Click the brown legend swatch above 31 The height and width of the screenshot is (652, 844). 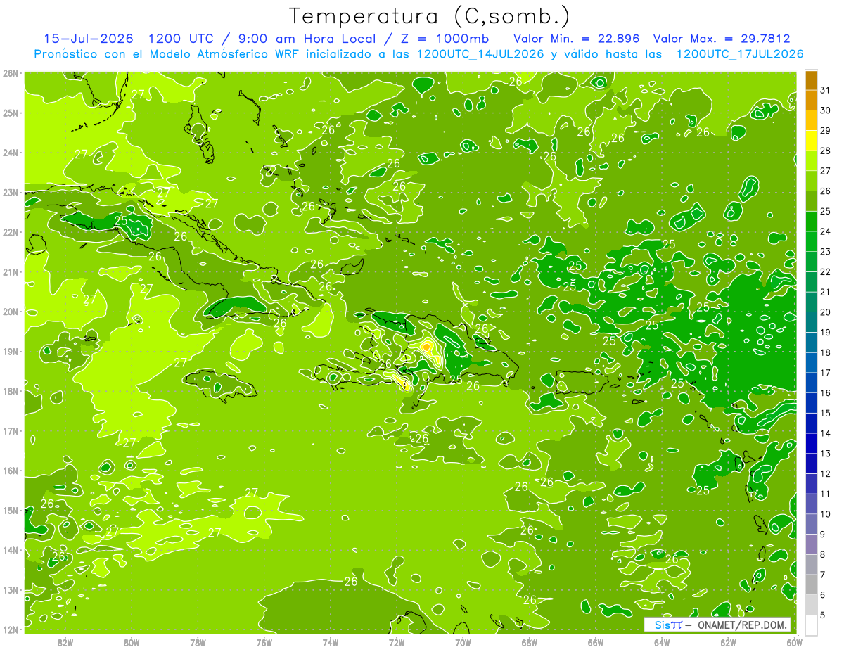tap(811, 81)
